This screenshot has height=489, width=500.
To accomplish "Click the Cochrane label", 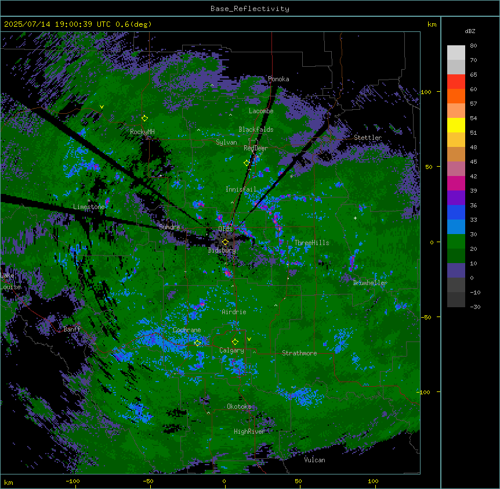I will (x=187, y=330).
